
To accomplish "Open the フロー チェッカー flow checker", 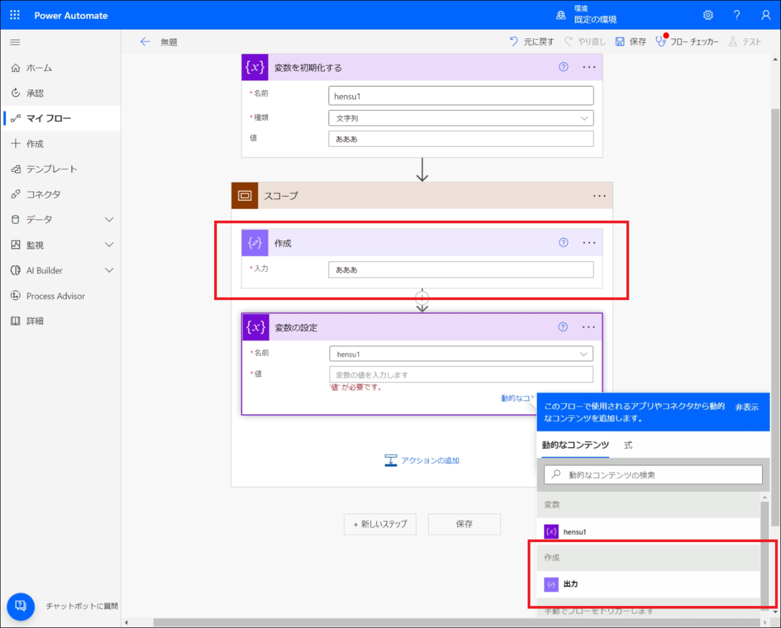I will click(687, 42).
